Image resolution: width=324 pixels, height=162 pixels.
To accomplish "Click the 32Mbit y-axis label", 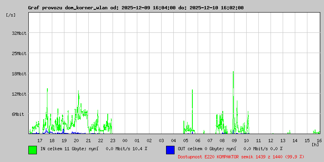I will point(19,33).
